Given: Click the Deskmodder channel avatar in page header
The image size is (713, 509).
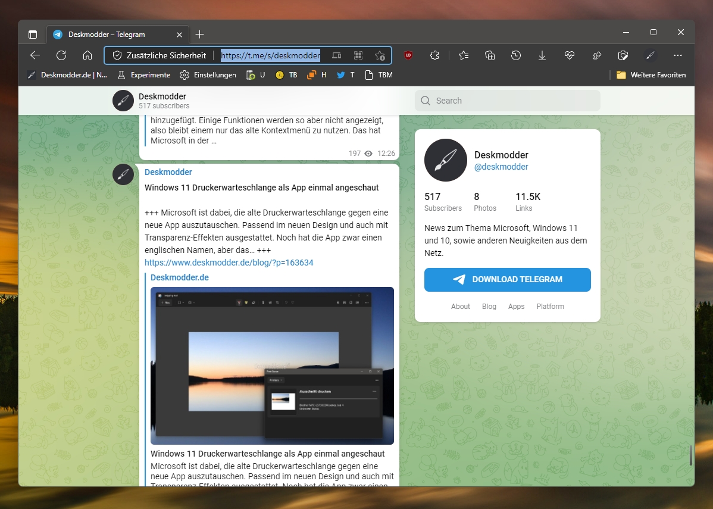Looking at the screenshot, I should (123, 101).
